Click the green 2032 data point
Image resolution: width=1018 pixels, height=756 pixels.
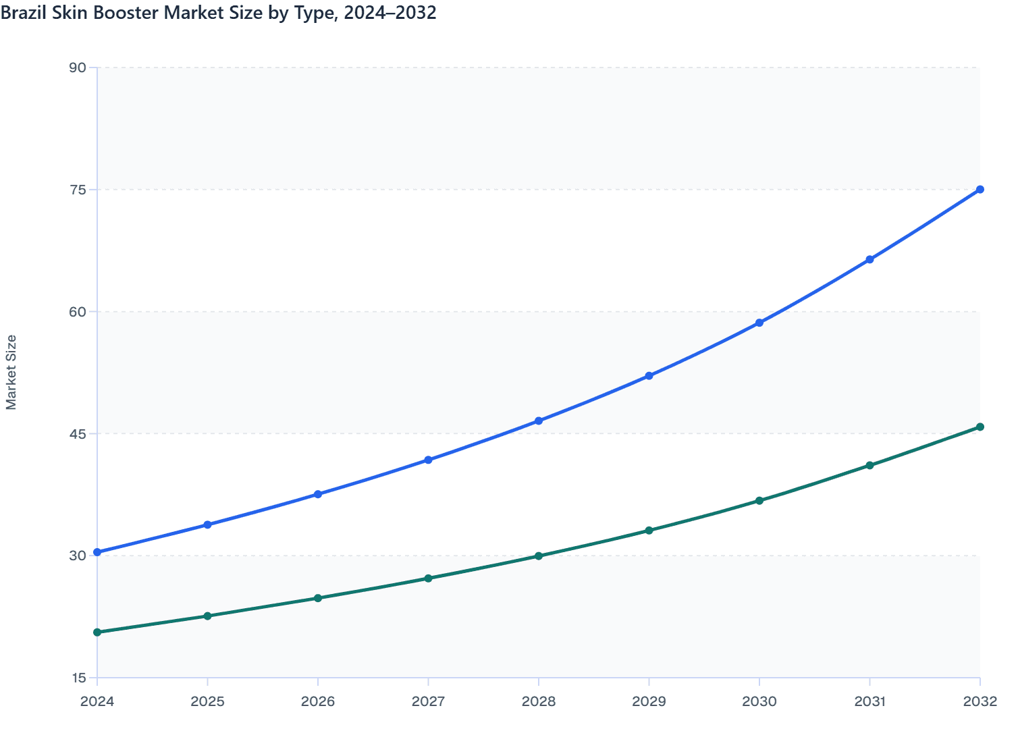(980, 427)
